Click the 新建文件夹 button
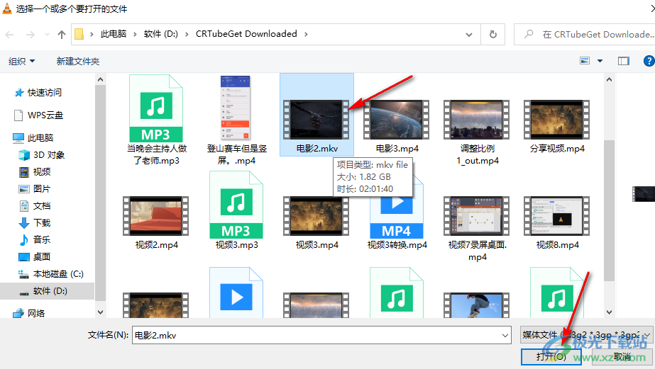The height and width of the screenshot is (369, 655). pos(78,62)
